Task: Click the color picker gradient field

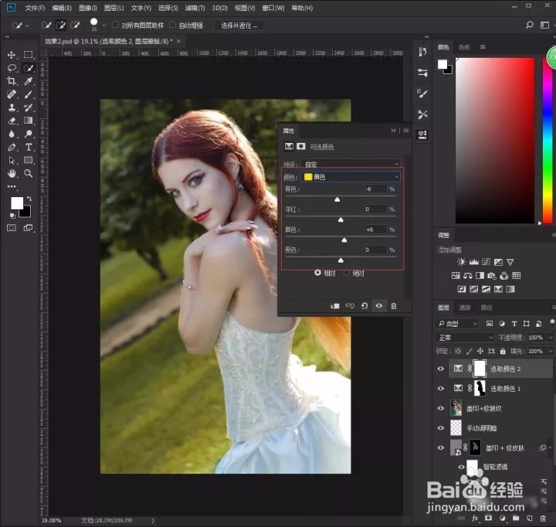Action: (495, 141)
